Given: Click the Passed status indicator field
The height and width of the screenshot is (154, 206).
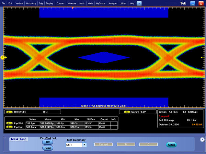Looking at the screenshot, I should (103, 145).
